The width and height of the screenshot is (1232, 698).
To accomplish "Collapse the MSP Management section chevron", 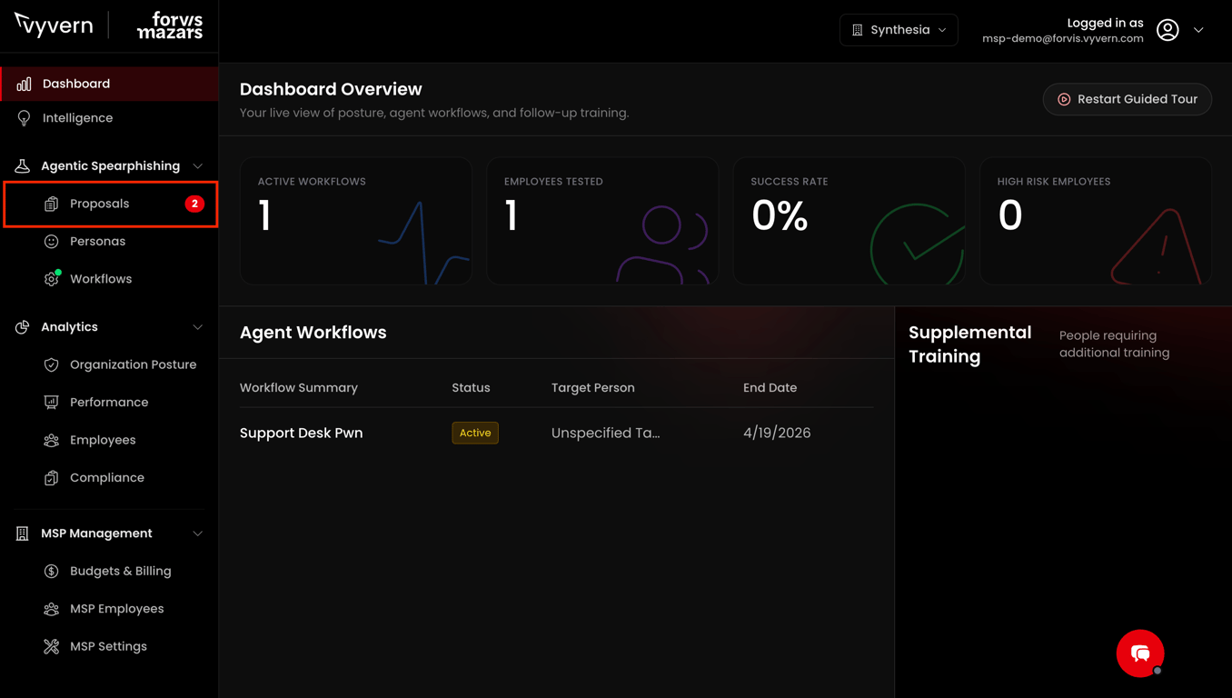I will tap(198, 533).
